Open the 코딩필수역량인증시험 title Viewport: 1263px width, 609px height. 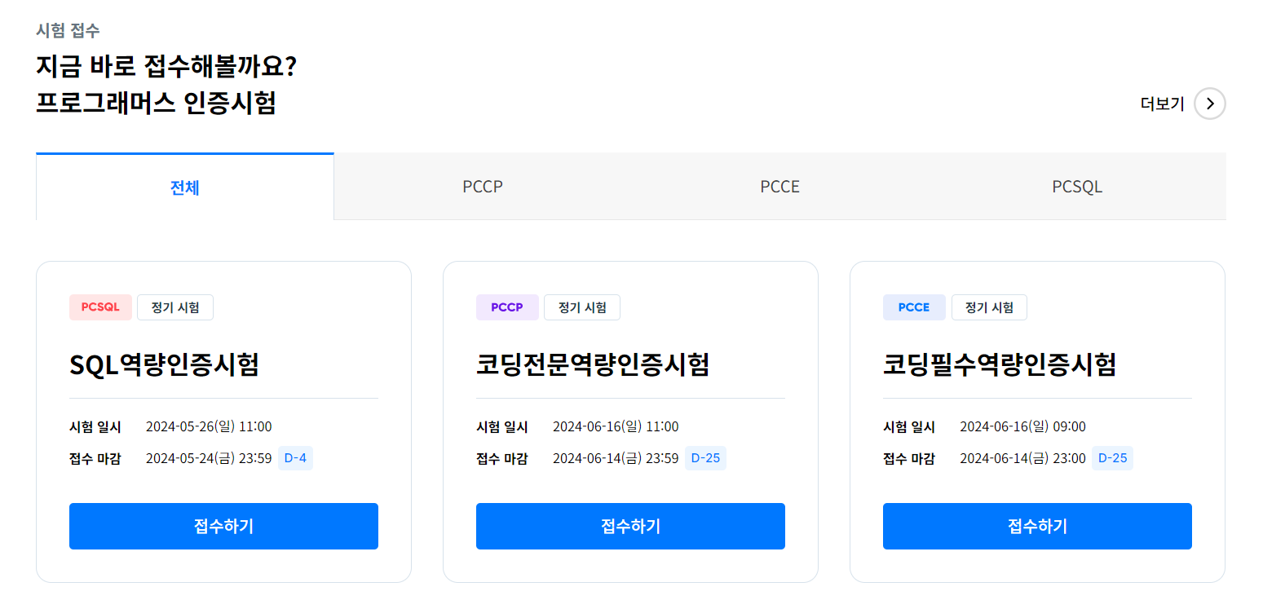pos(1000,364)
